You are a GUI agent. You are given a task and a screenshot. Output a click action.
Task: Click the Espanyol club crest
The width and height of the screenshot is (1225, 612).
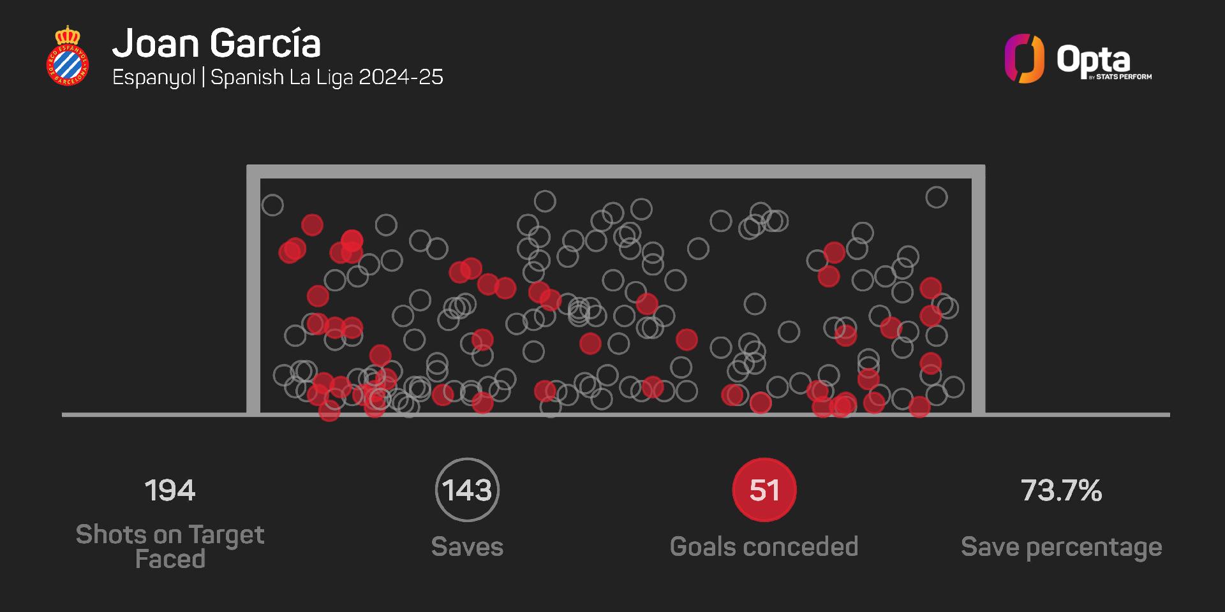tap(67, 56)
